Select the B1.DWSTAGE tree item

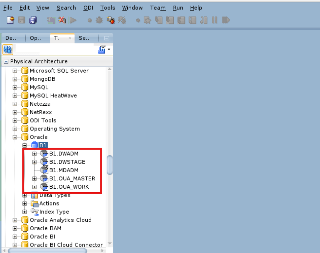tap(67, 162)
